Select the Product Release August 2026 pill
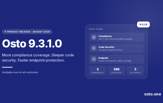This screenshot has width=163, height=103. coord(27,32)
